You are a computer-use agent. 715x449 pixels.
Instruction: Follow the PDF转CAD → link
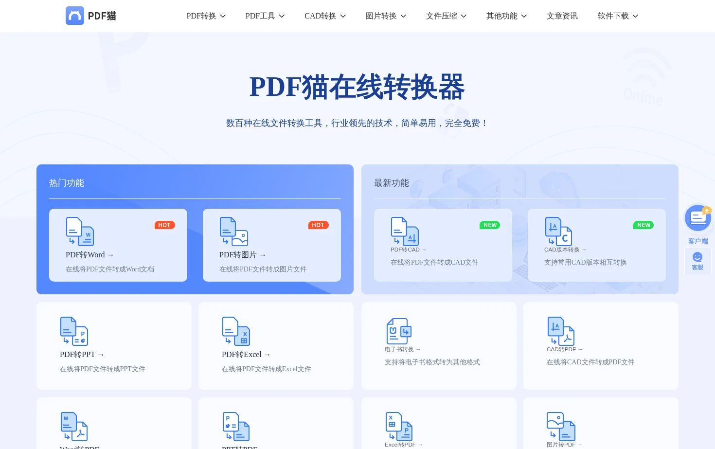[408, 250]
